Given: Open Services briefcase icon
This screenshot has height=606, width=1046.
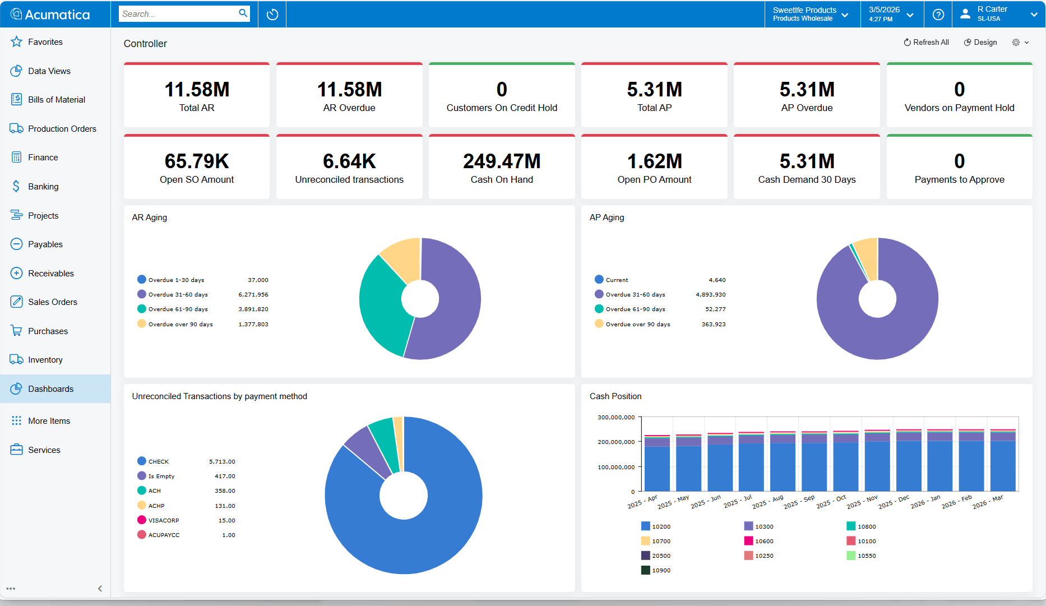Looking at the screenshot, I should [17, 450].
